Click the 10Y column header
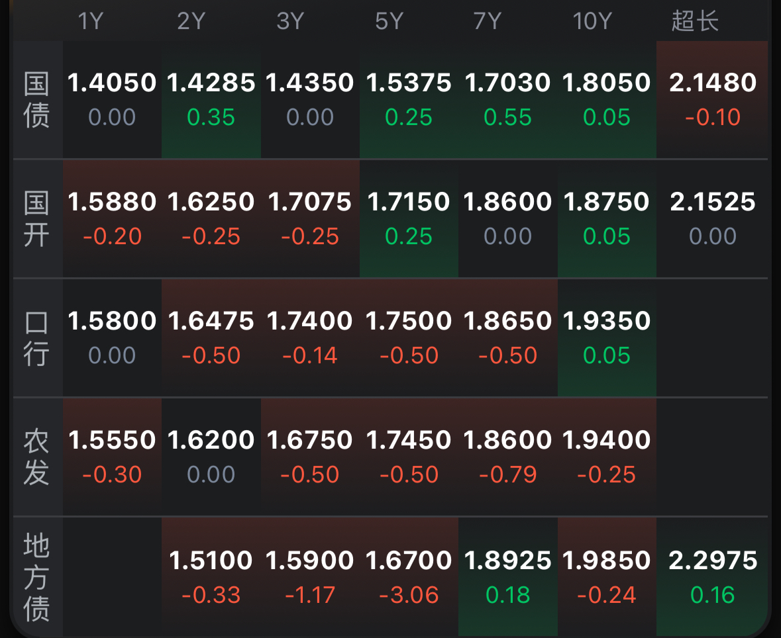The image size is (781, 638). [x=592, y=21]
